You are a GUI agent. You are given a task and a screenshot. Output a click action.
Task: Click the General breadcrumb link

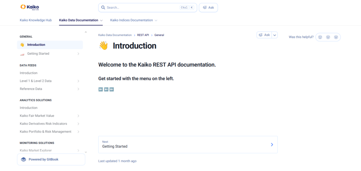point(159,35)
